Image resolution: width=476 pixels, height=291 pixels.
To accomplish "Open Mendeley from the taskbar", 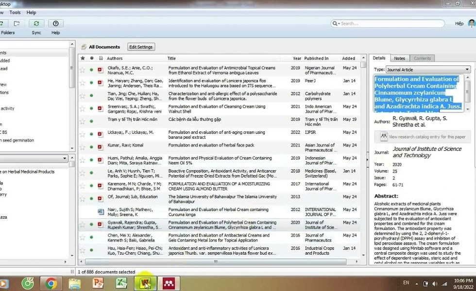I will 169,283.
